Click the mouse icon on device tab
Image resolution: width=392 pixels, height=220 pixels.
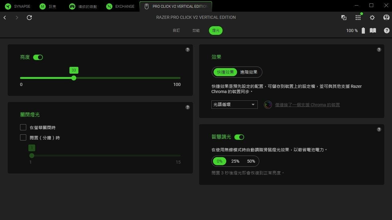147,6
